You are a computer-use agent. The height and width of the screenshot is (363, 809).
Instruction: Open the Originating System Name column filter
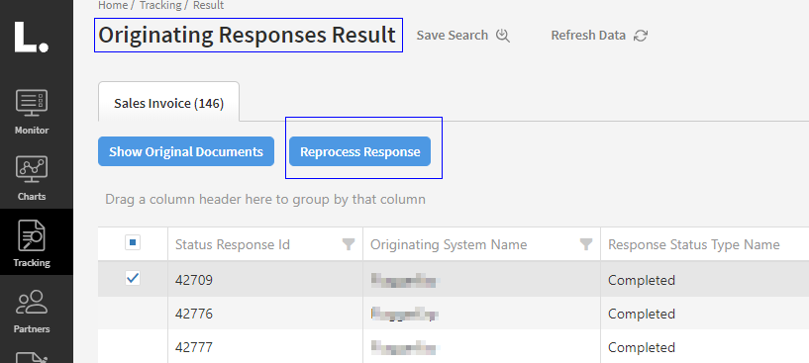(586, 244)
